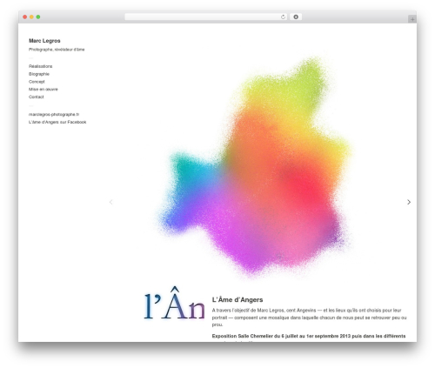Click the L'Âme d'Angers heading
This screenshot has width=435, height=368.
pyautogui.click(x=238, y=299)
